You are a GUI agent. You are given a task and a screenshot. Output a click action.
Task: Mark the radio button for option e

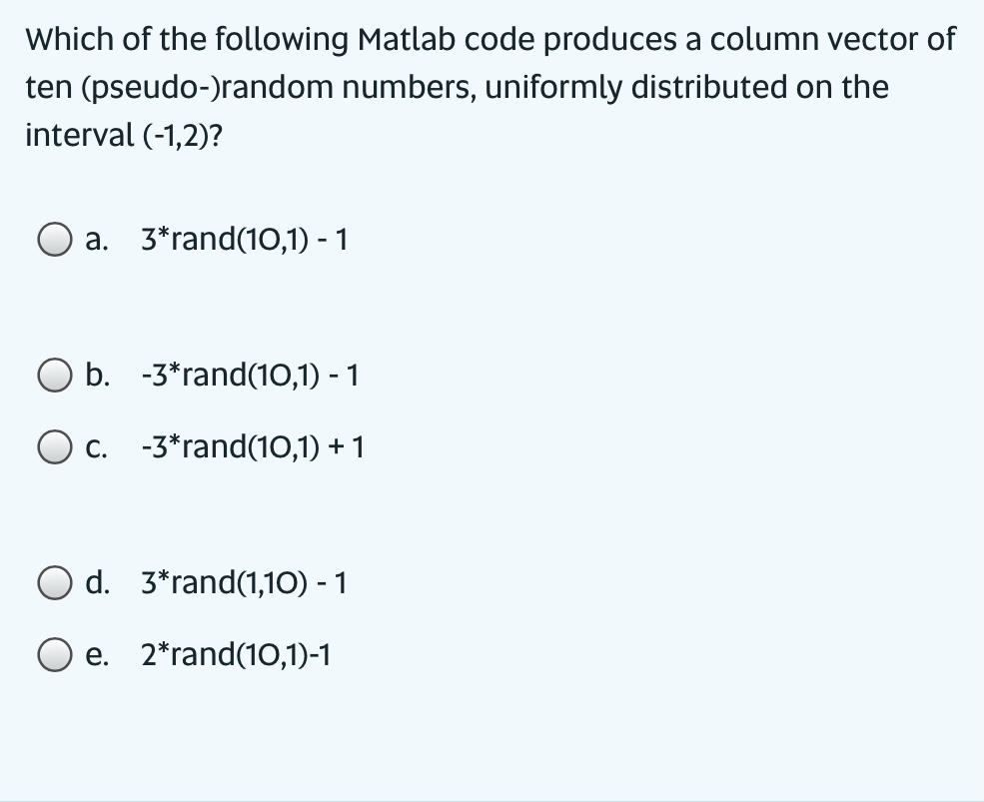[54, 654]
